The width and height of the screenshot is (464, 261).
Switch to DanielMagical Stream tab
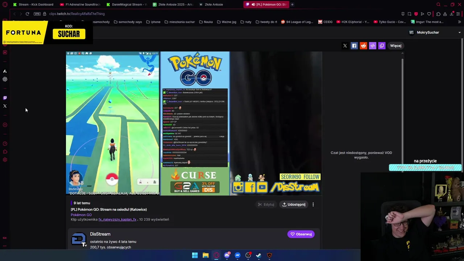[x=126, y=4]
